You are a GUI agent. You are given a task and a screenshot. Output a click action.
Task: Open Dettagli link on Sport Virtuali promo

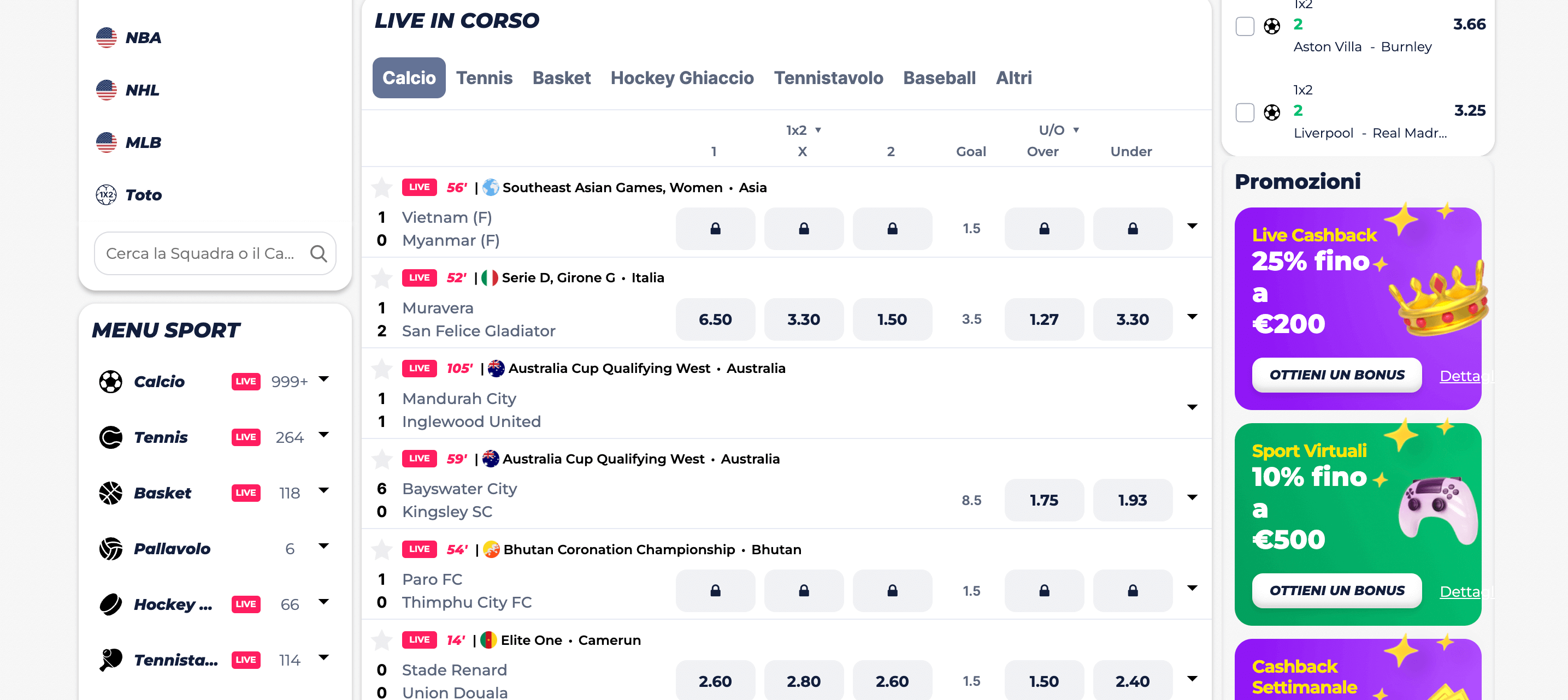click(1467, 591)
